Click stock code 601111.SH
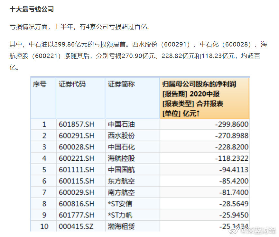 [77, 170]
